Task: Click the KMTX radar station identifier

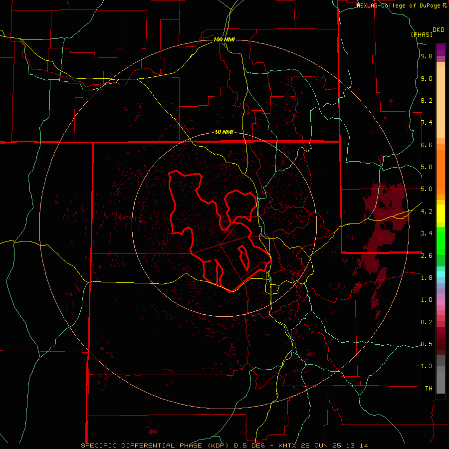Action: (x=288, y=446)
